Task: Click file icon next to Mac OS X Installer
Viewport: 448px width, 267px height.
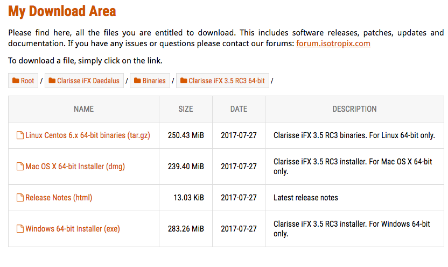Action: (20, 166)
